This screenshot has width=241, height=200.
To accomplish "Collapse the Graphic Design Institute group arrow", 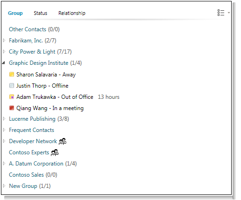I will point(4,63).
